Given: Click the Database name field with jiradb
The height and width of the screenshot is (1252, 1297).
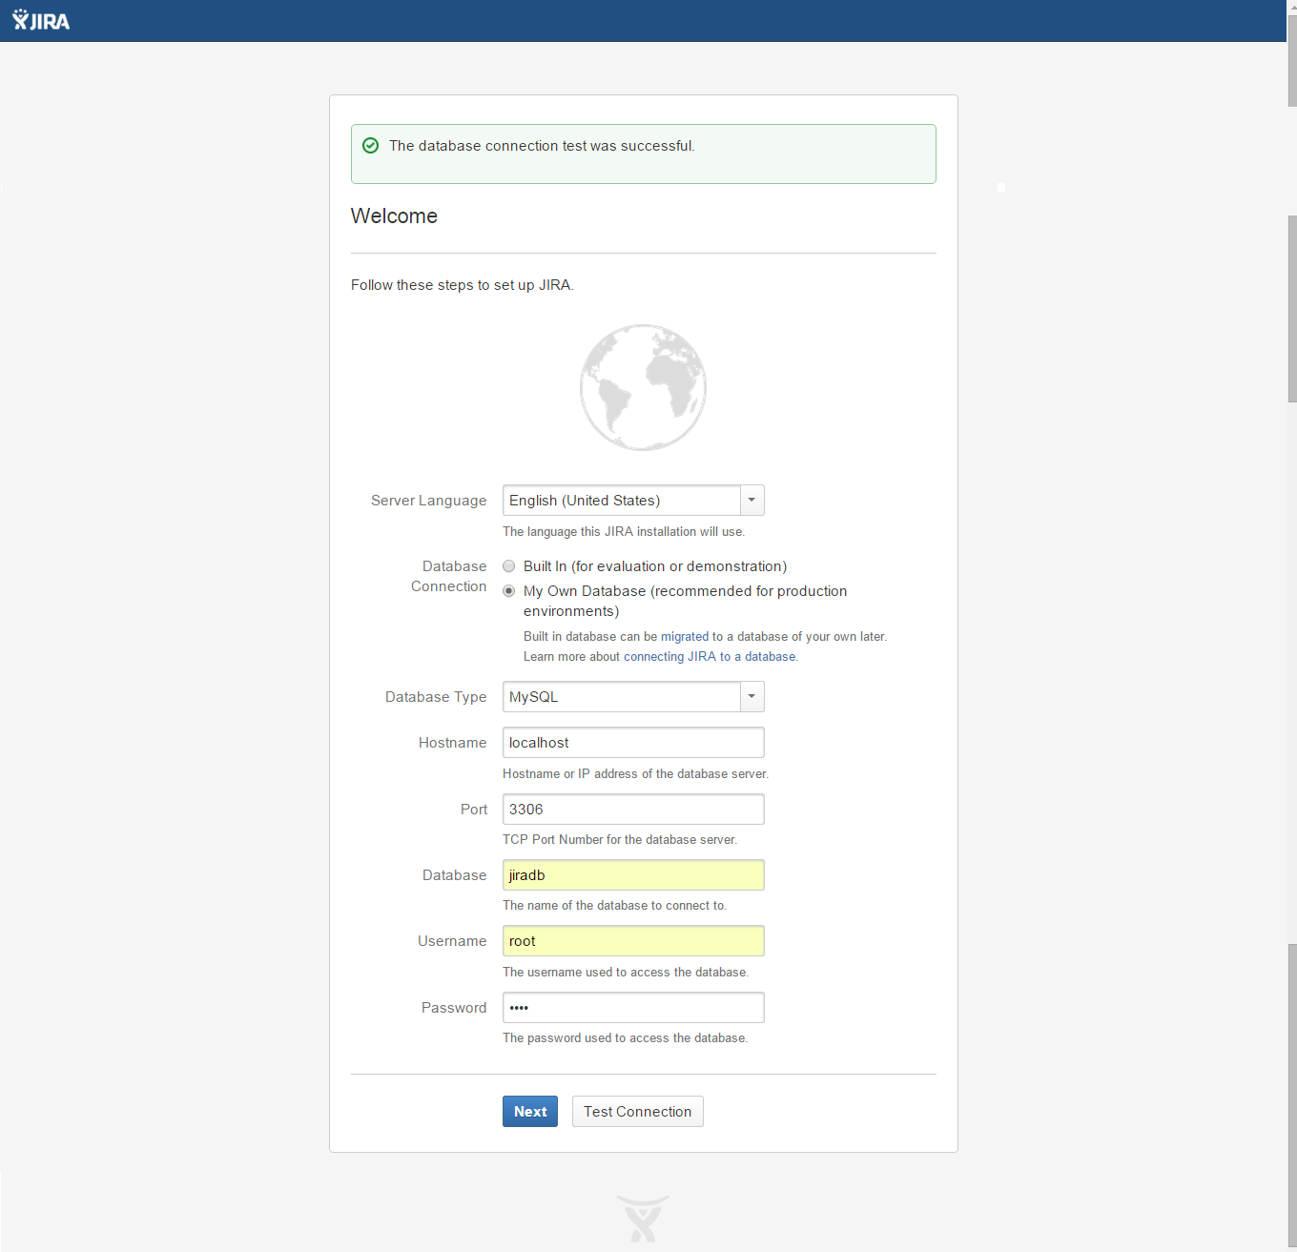Looking at the screenshot, I should click(x=633, y=875).
